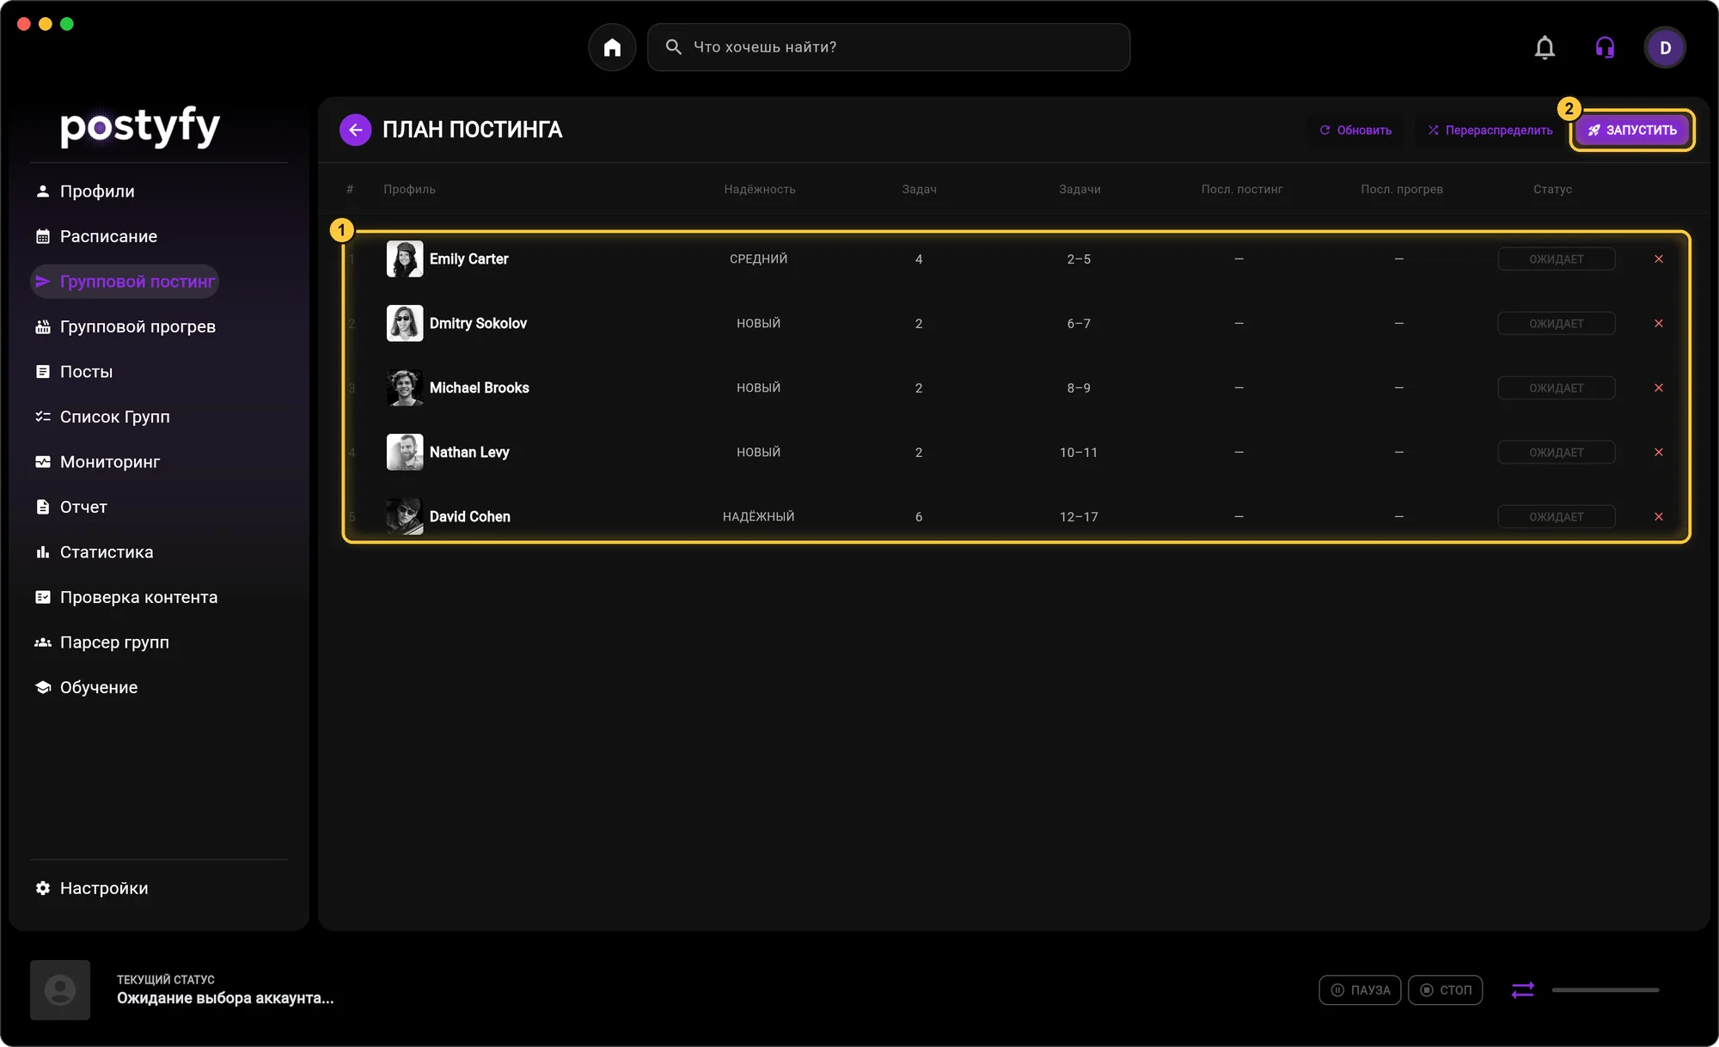Open Профили in the sidebar

click(84, 191)
